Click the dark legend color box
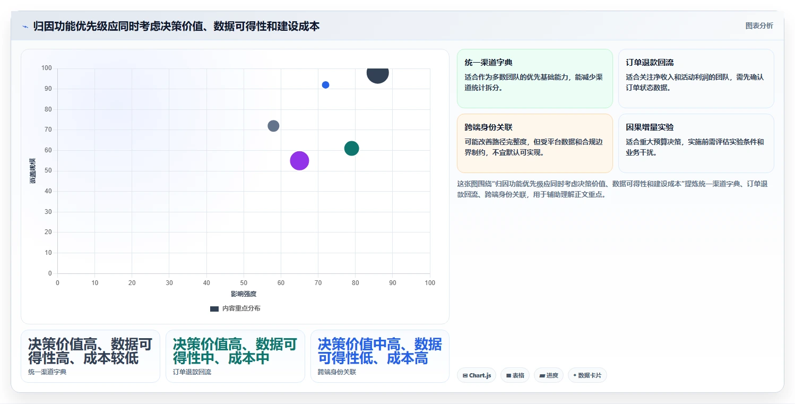This screenshot has width=795, height=404. tap(214, 308)
